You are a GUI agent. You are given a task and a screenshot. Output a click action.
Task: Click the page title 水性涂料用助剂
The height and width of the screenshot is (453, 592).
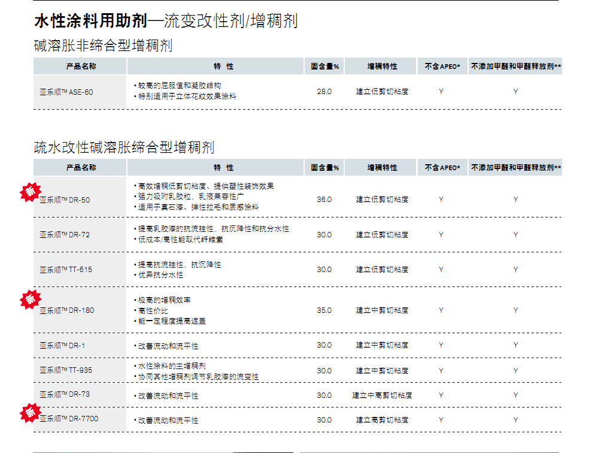click(x=90, y=22)
